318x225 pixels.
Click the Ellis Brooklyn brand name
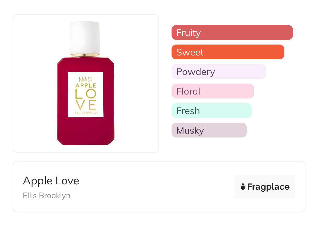point(46,196)
